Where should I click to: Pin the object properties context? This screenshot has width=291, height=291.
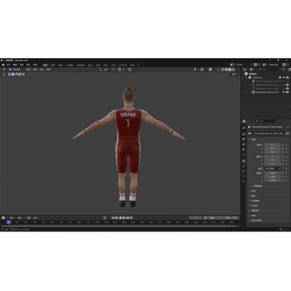288,127
